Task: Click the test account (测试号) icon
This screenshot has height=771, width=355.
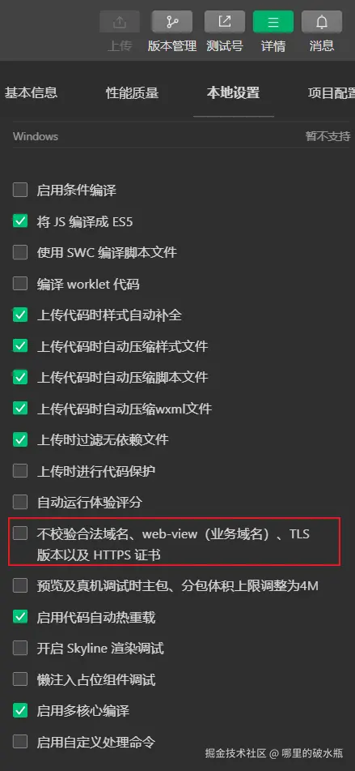Action: [x=225, y=22]
